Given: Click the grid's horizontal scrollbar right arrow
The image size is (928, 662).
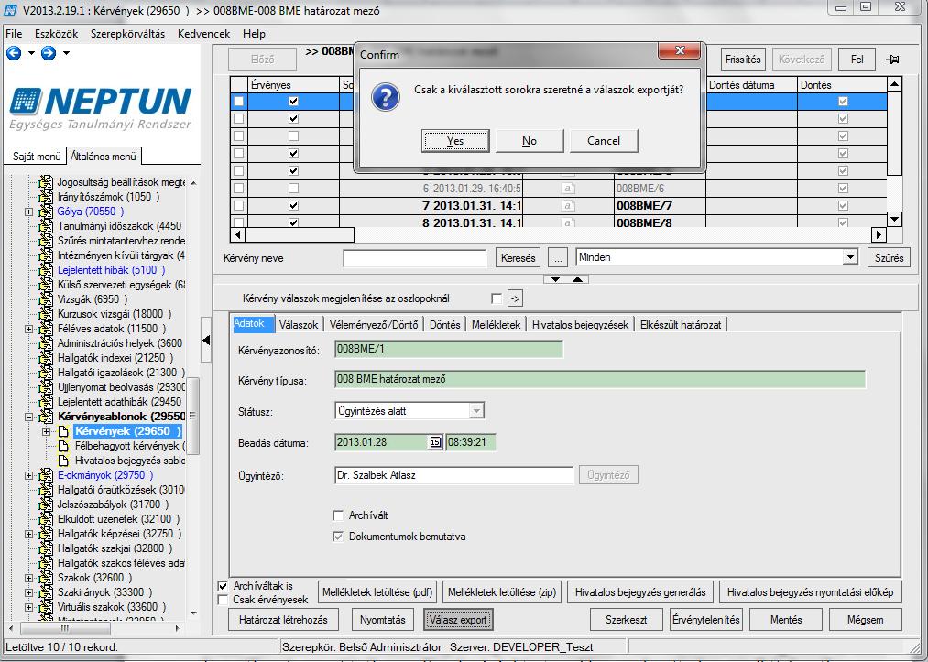Looking at the screenshot, I should (879, 235).
